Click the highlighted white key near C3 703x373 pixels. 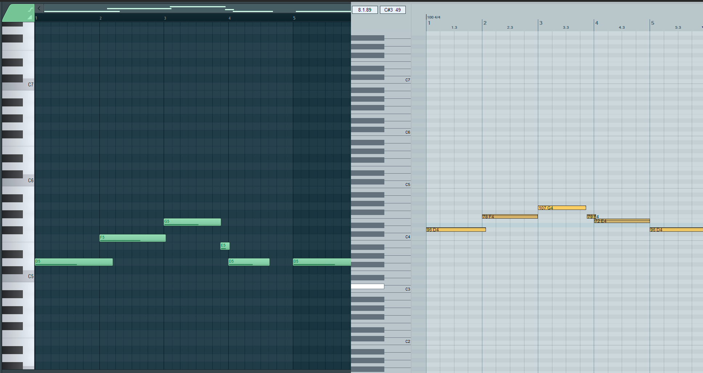pos(367,287)
